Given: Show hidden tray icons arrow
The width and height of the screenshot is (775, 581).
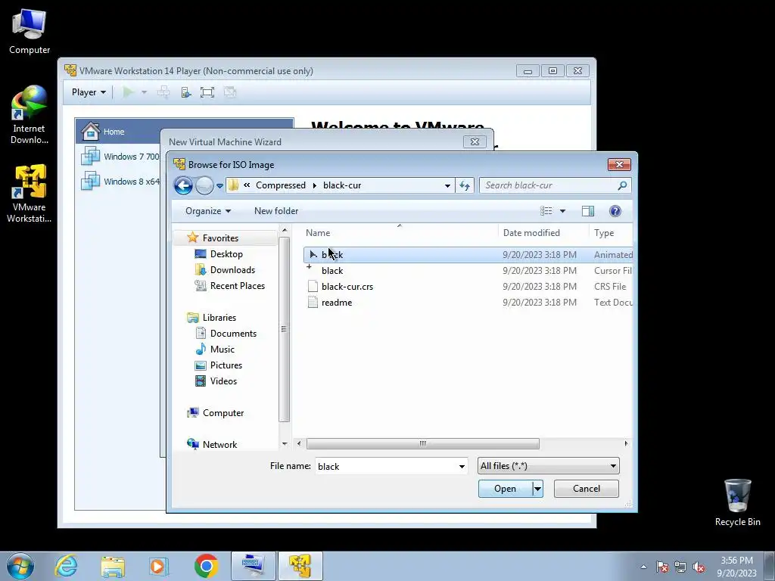Looking at the screenshot, I should pyautogui.click(x=643, y=567).
